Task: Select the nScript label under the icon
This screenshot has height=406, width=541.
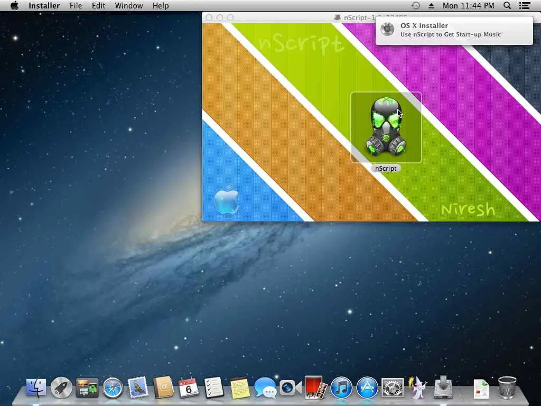Action: tap(386, 169)
